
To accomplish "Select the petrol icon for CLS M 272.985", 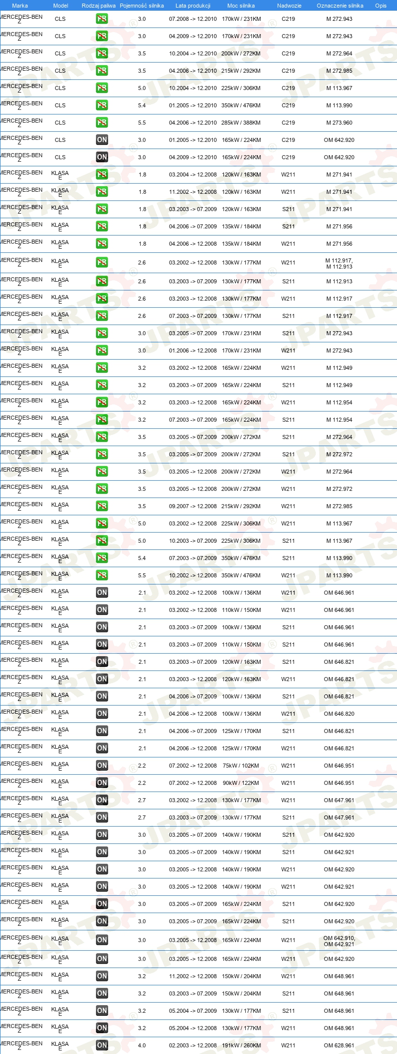I will (x=102, y=71).
